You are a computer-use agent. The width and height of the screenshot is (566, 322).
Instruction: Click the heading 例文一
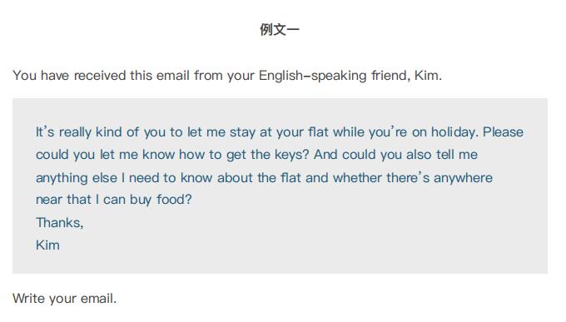point(280,30)
